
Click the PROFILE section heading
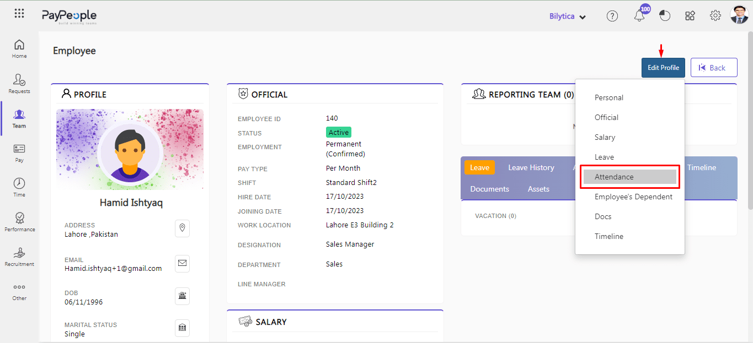click(90, 95)
